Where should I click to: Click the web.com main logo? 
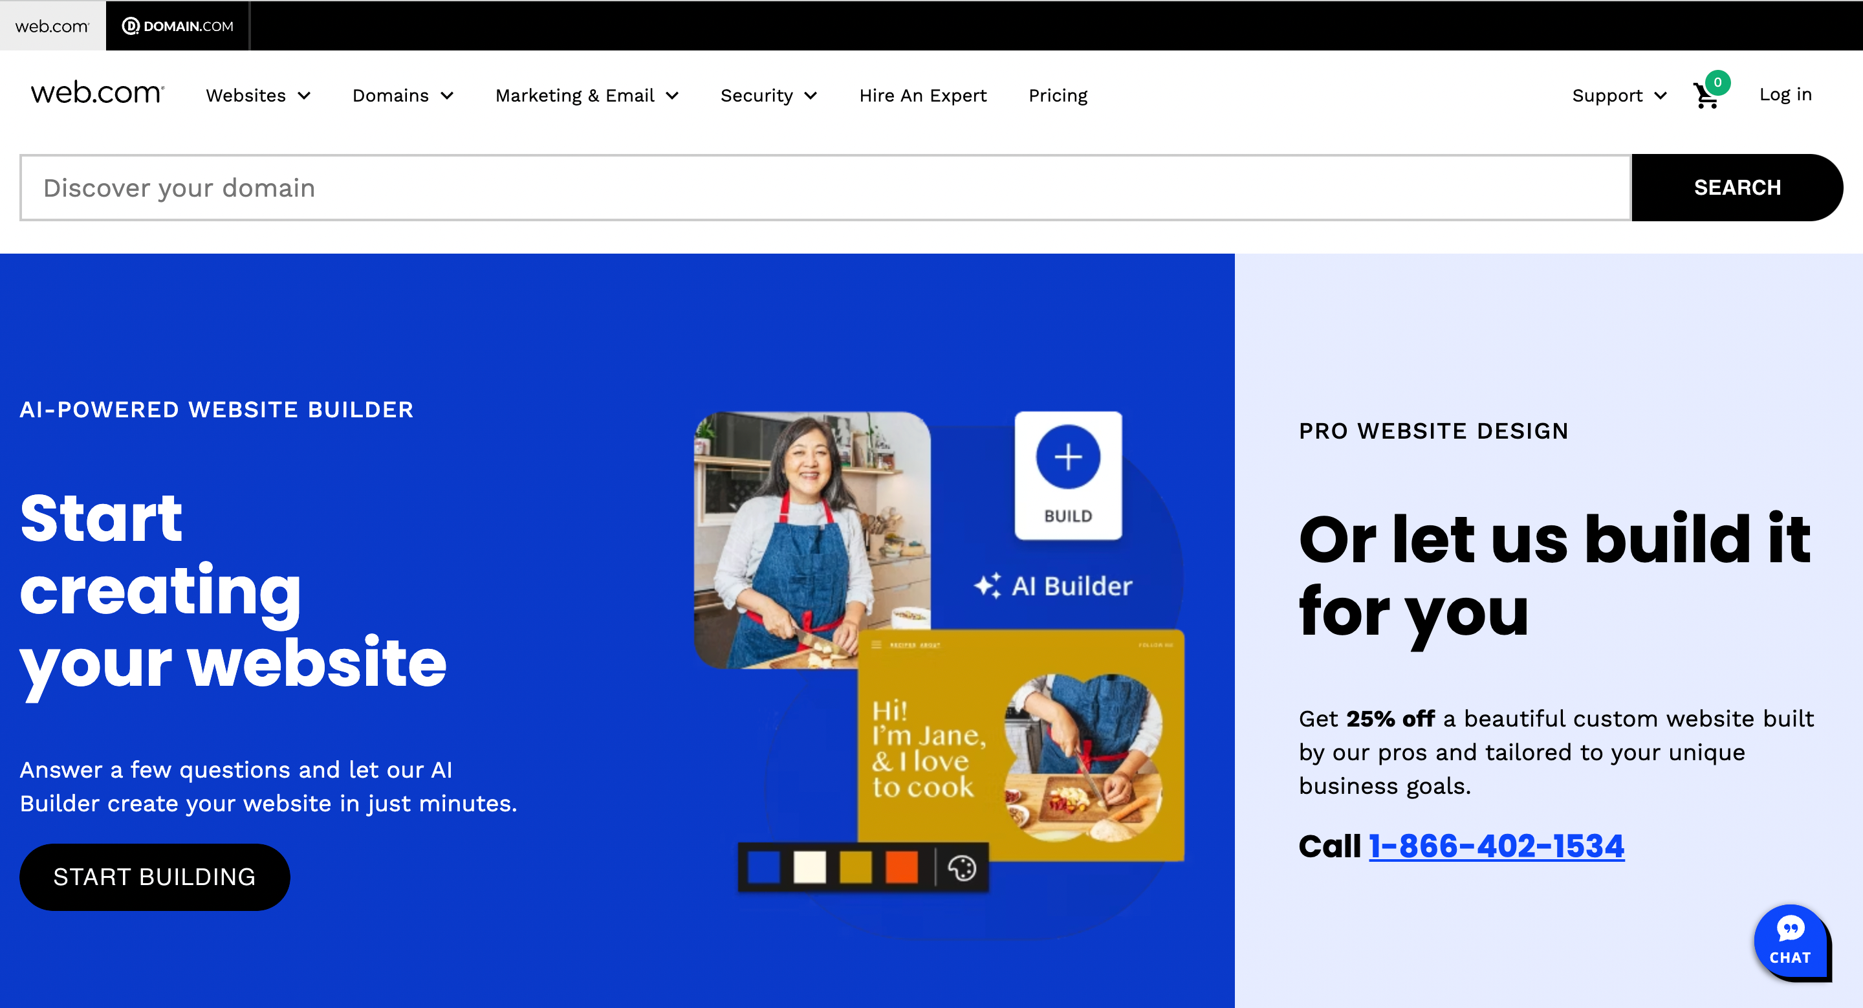click(x=97, y=94)
